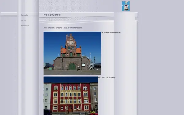Open the Impressum navigation link
The image size is (184, 115).
point(25,26)
